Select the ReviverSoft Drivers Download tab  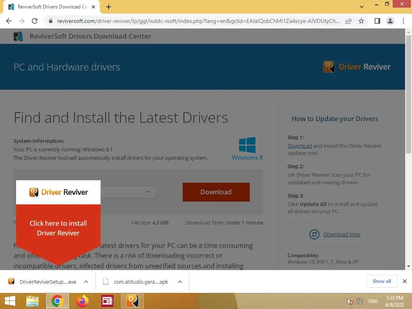click(x=51, y=7)
